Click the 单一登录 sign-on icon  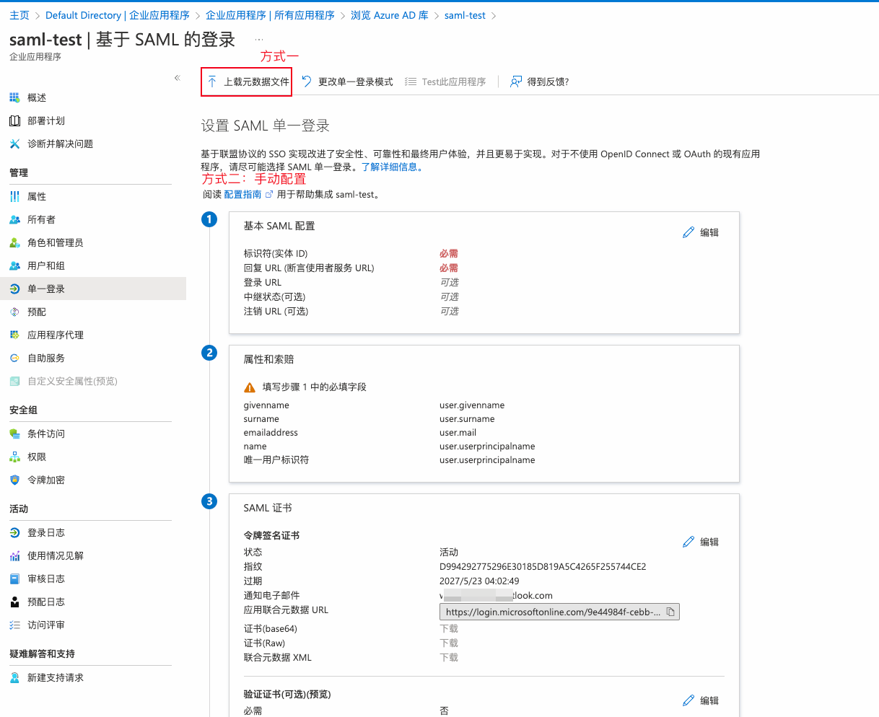pos(14,289)
